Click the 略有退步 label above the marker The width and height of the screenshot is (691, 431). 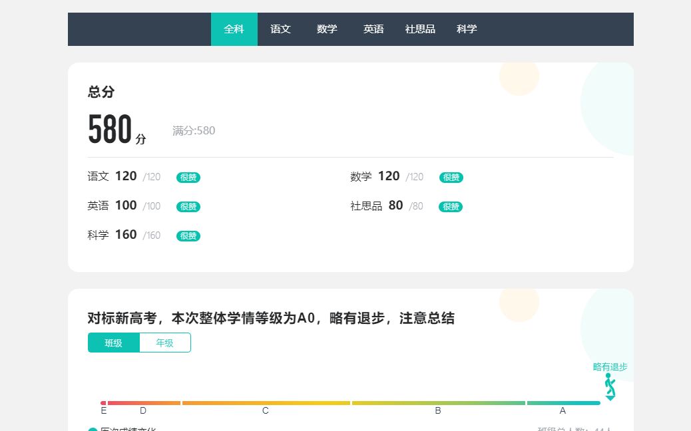coord(610,366)
